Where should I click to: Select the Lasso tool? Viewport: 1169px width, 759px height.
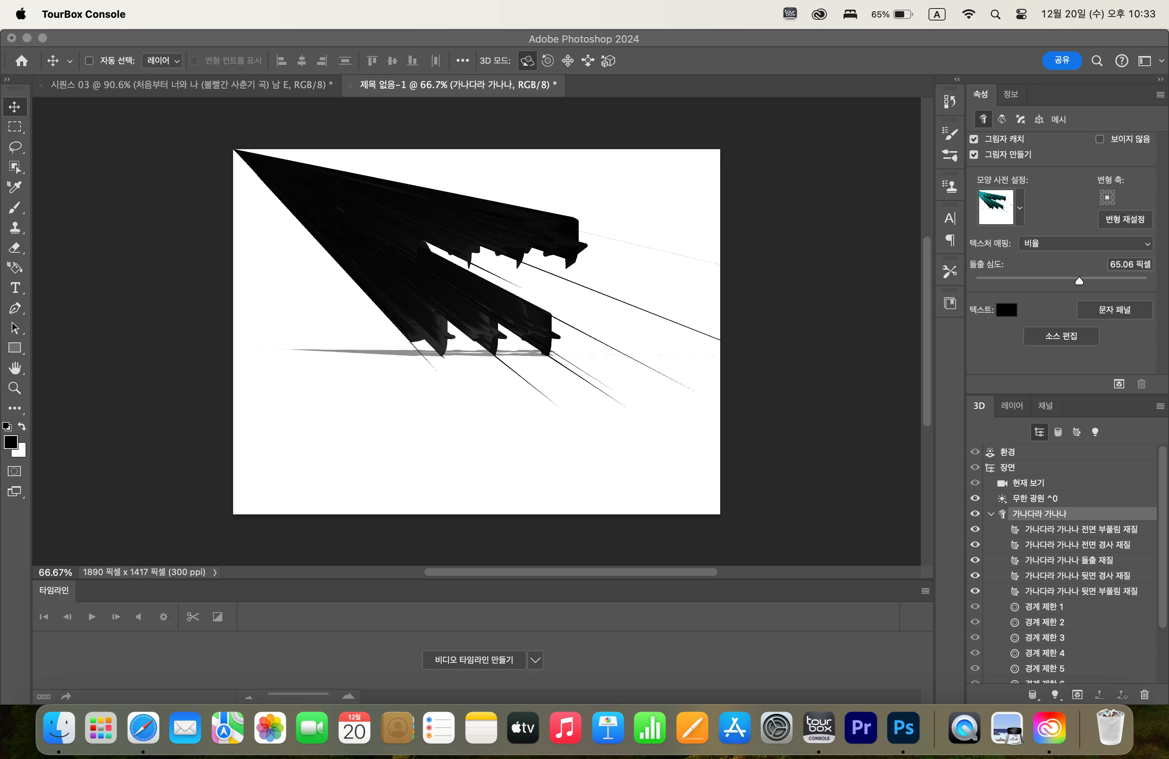coord(15,147)
